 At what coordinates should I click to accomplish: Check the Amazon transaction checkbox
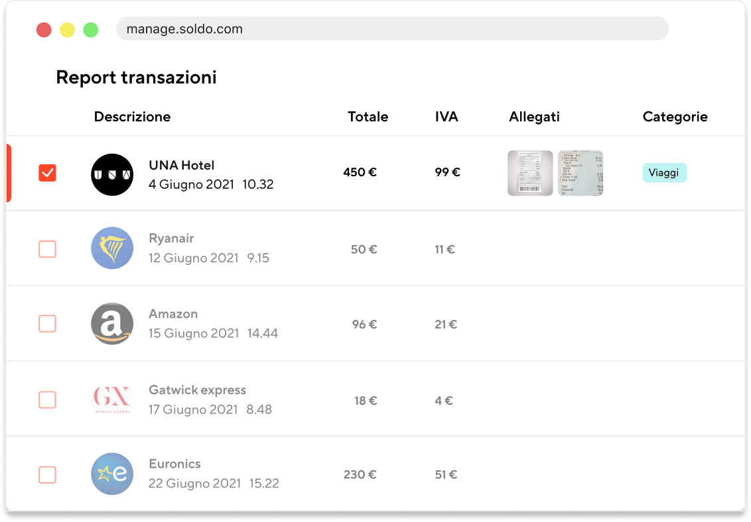[47, 324]
